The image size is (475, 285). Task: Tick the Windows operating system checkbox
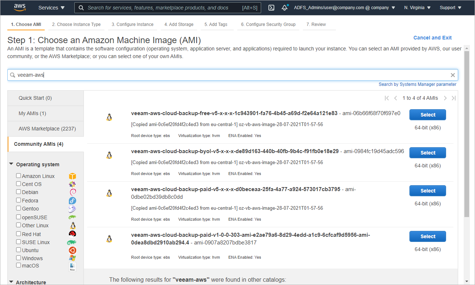19,258
